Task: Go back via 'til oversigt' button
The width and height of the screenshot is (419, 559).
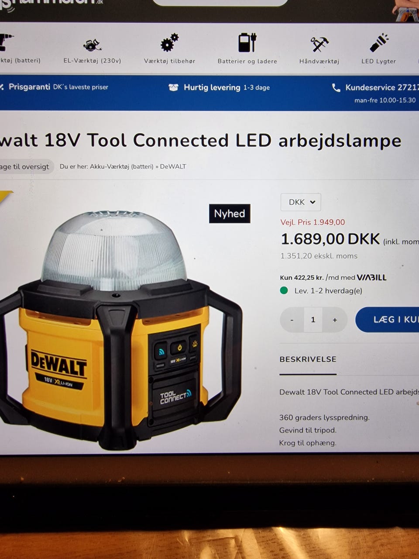Action: tap(25, 166)
